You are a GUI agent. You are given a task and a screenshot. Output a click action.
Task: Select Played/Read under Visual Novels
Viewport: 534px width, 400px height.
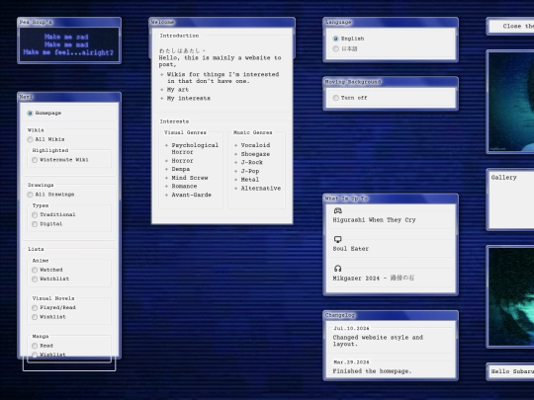click(x=35, y=308)
